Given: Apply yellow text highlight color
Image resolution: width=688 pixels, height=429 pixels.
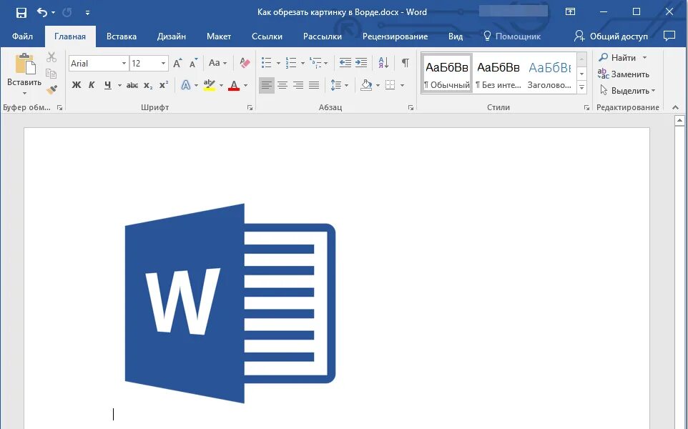Looking at the screenshot, I should pos(210,85).
